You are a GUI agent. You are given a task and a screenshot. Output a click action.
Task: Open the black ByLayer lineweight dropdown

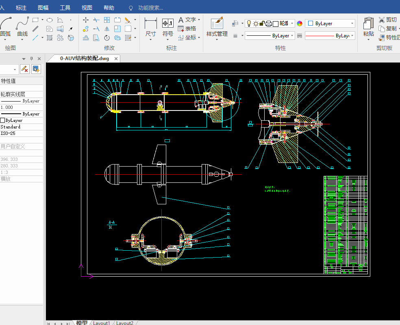click(270, 36)
